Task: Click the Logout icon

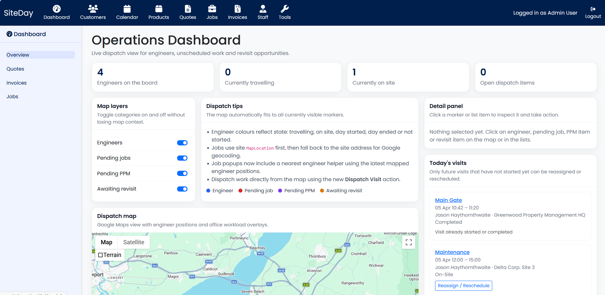Action: (x=593, y=9)
